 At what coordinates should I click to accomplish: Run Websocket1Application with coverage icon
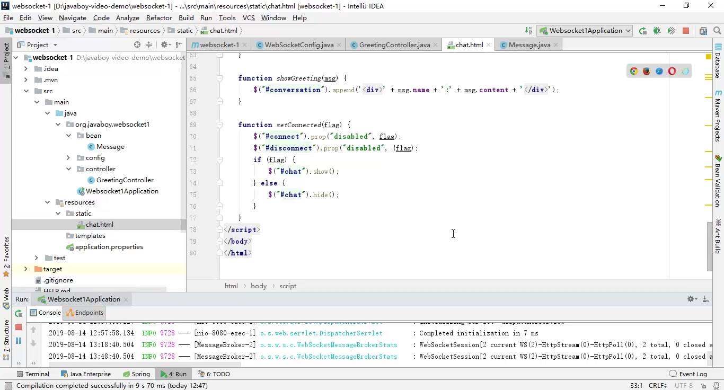click(x=671, y=31)
